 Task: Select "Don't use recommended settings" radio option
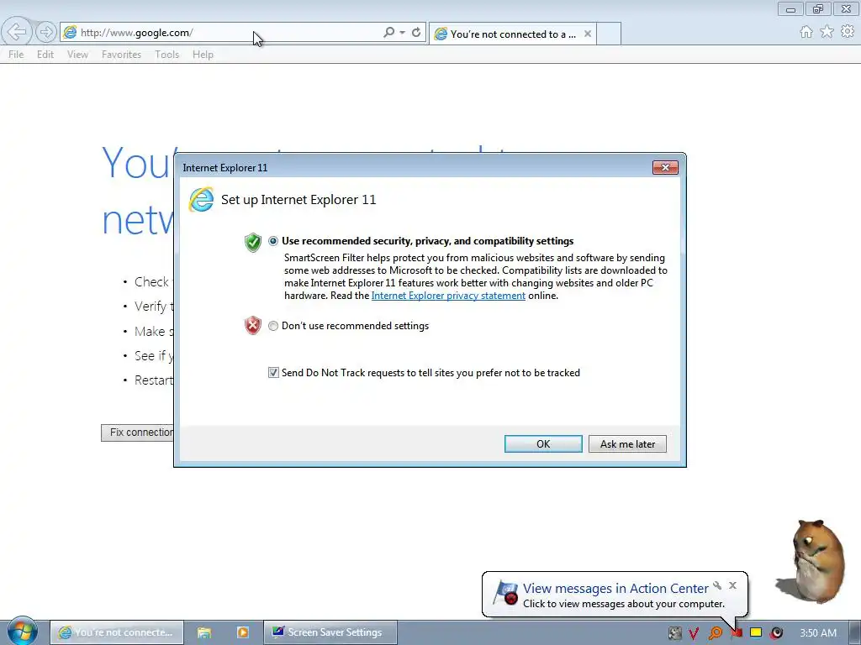pos(273,326)
